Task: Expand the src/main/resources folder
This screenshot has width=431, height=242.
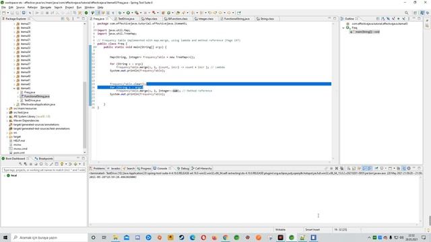Action: pyautogui.click(x=7, y=109)
